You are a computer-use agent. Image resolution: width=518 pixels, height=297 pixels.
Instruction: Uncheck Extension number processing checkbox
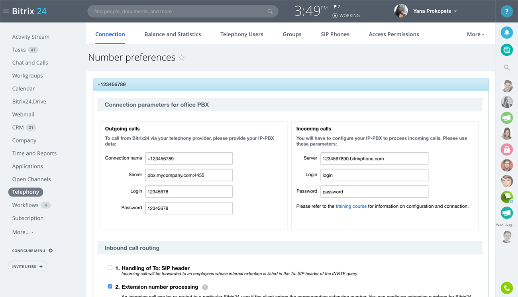tap(110, 286)
